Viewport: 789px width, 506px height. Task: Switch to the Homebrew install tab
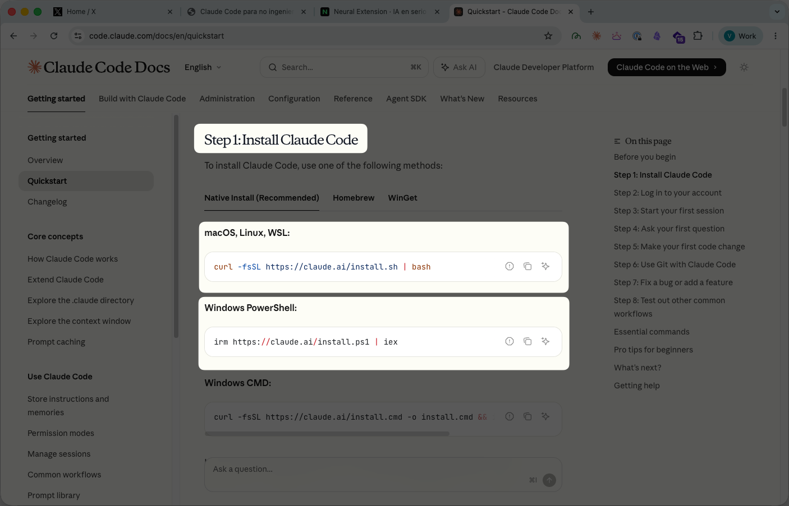[354, 198]
